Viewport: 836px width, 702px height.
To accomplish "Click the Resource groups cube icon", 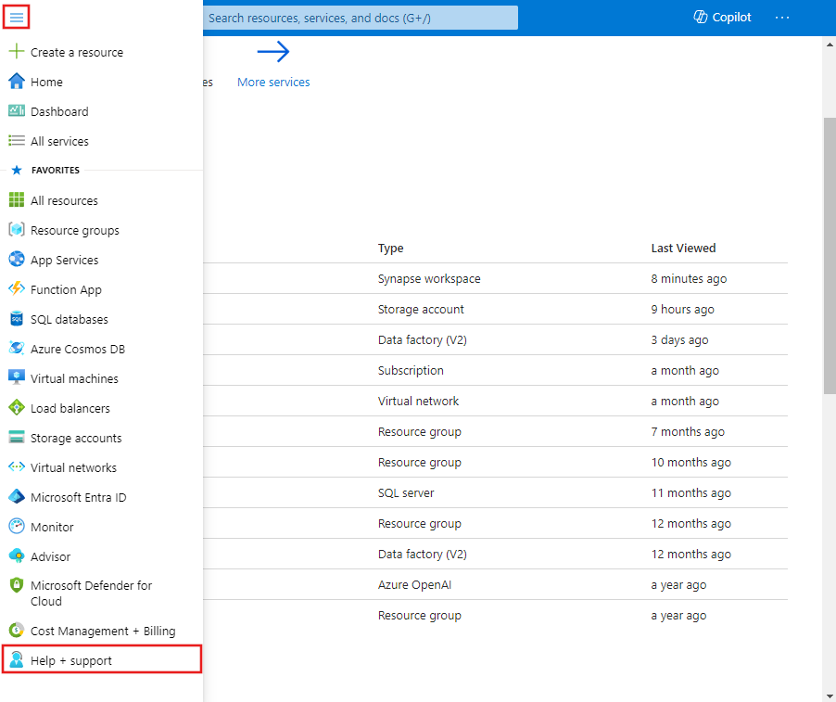I will (x=17, y=229).
